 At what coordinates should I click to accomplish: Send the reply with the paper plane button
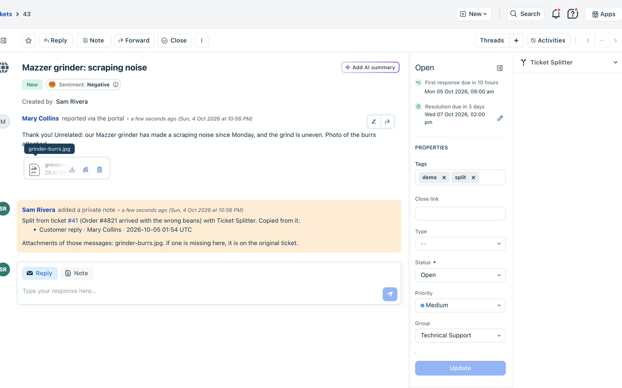(390, 294)
